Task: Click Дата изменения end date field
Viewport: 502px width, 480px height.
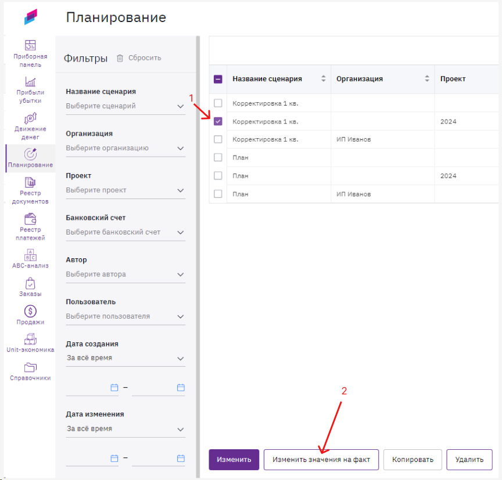Action: pyautogui.click(x=159, y=459)
